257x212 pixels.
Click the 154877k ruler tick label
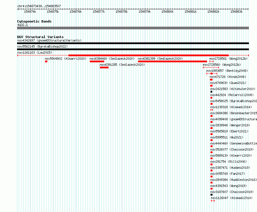99,12
